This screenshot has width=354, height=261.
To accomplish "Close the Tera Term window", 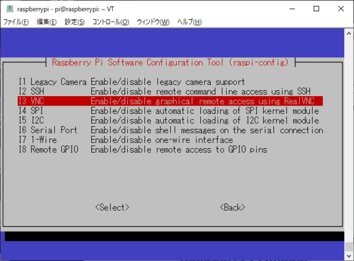I will (x=342, y=9).
